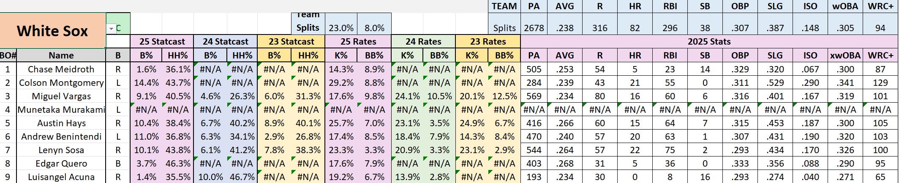
Task: Select the Colson Montgomery name cell
Action: (x=61, y=83)
